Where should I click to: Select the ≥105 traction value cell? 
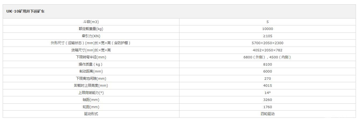pyautogui.click(x=267, y=36)
